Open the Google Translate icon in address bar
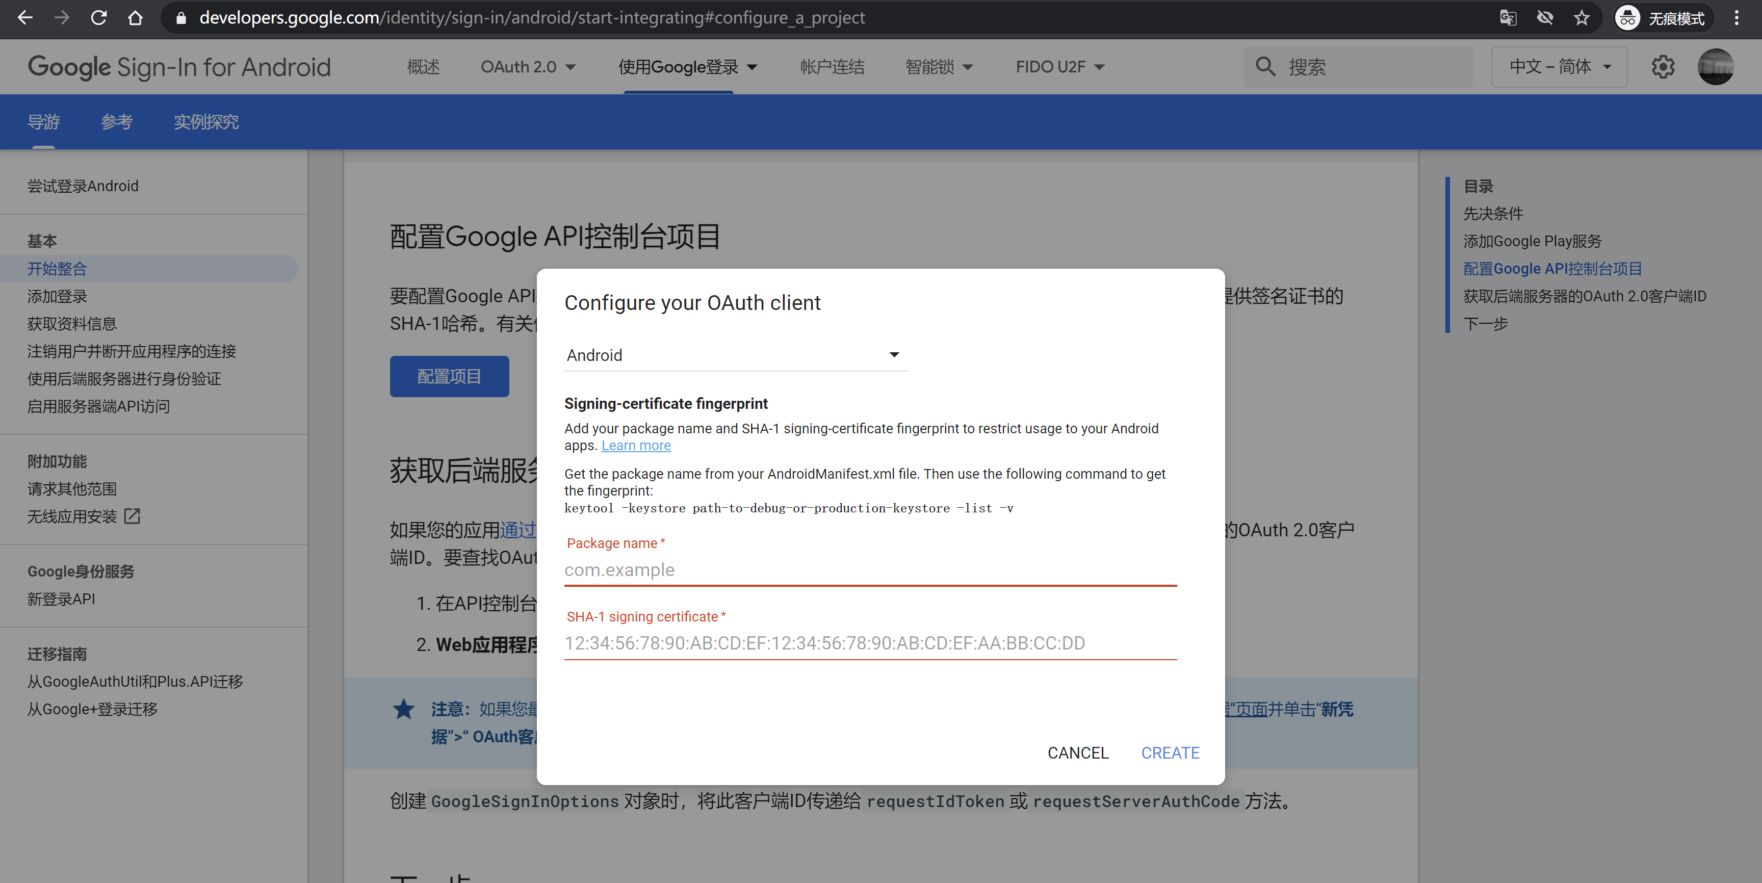The width and height of the screenshot is (1762, 883). (1508, 18)
